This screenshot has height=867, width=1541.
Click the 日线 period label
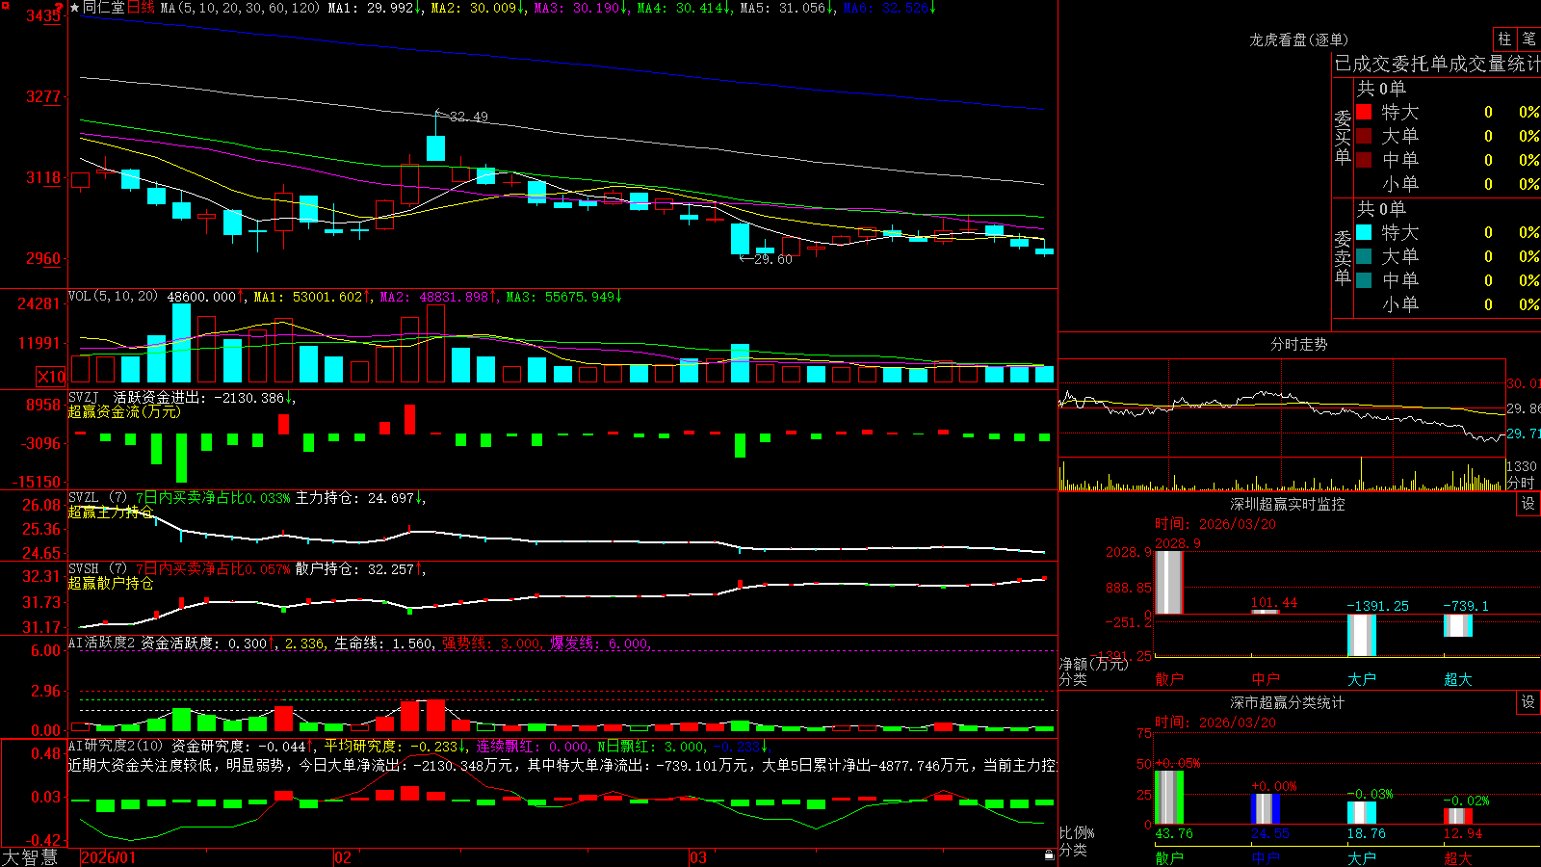tap(141, 8)
